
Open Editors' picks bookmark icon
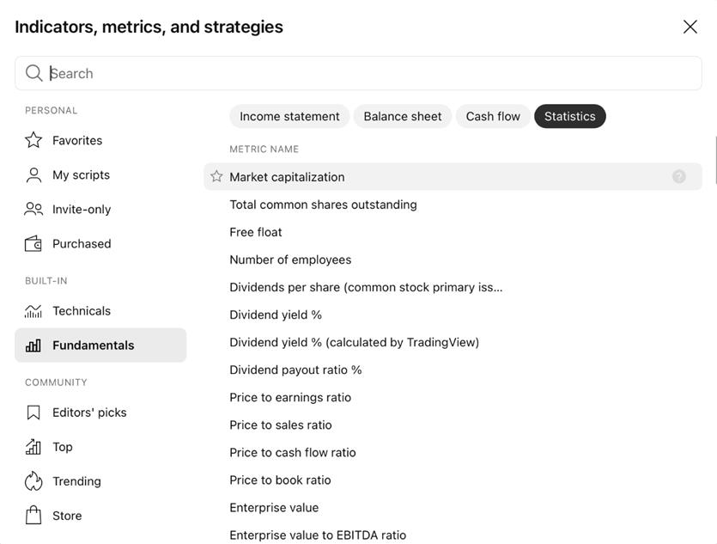(33, 413)
